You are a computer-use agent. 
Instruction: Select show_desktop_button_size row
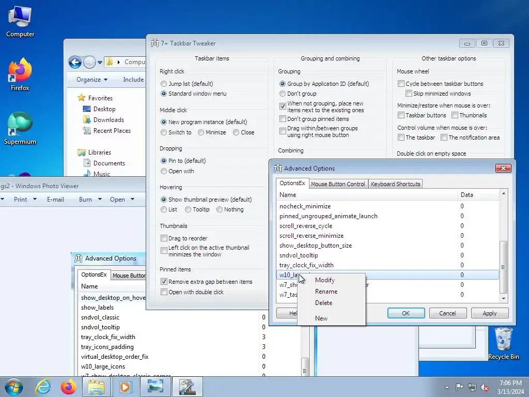(387, 246)
